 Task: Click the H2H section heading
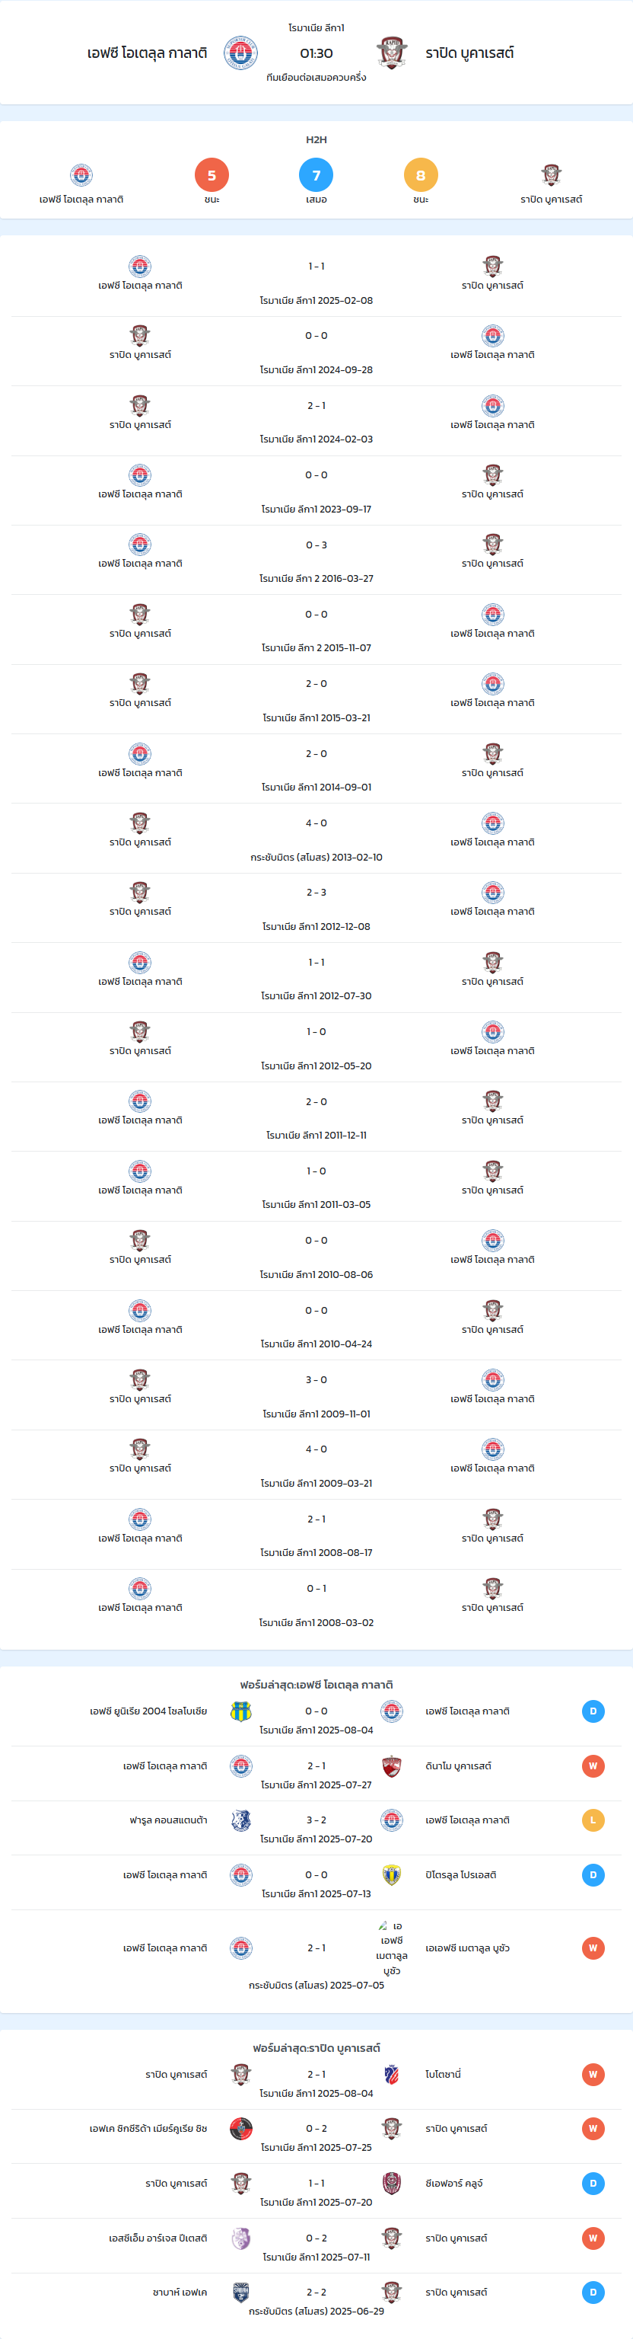coord(316,140)
